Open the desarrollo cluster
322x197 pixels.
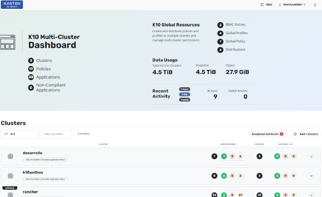(x=33, y=153)
